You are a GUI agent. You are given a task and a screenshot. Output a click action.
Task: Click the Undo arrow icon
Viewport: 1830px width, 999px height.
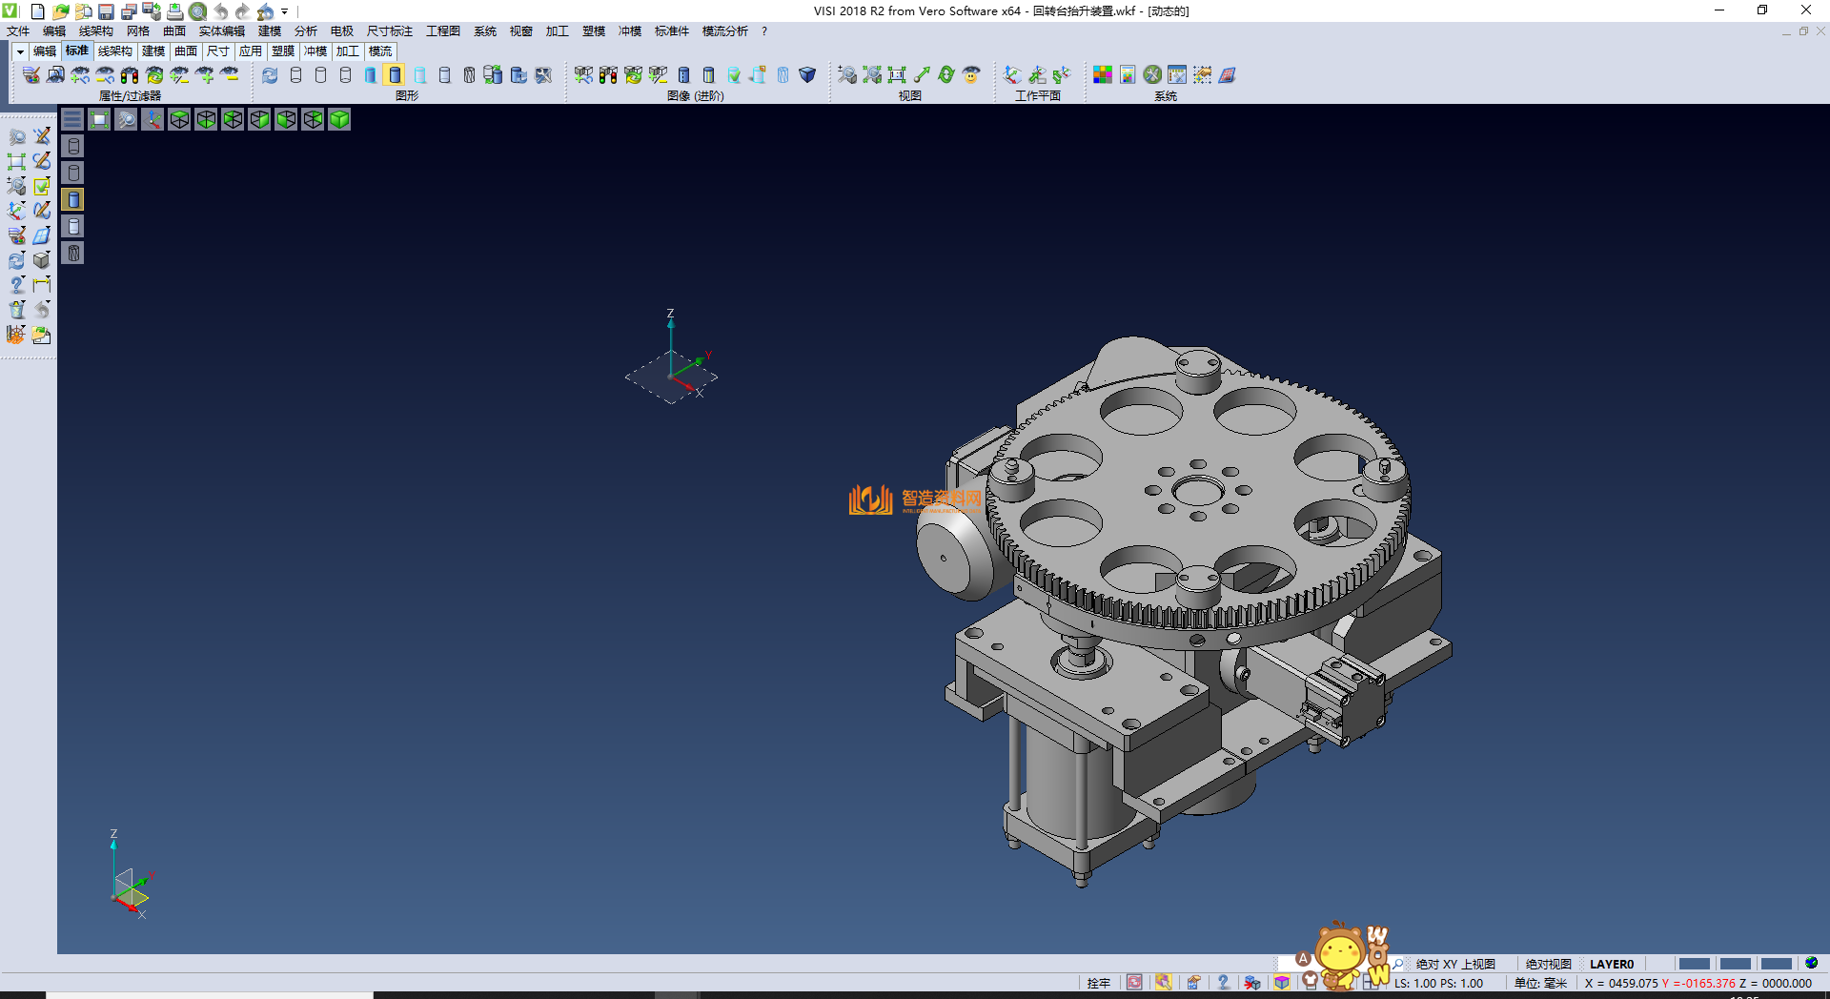click(220, 11)
